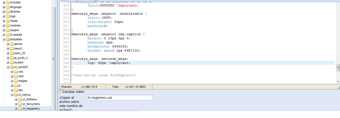340x118 pixels.
Task: Click the zt_menus open folder icon
Action: click(16, 95)
